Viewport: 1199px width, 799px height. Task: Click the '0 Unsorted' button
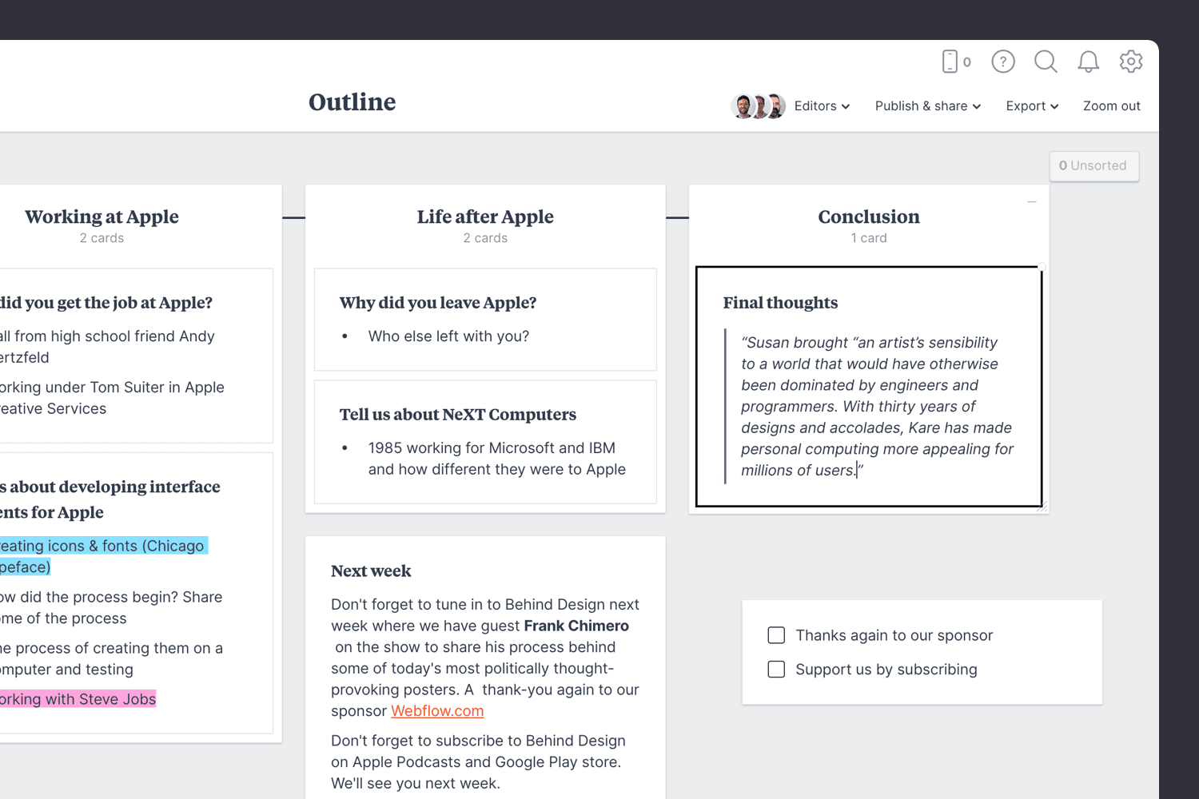click(1093, 165)
